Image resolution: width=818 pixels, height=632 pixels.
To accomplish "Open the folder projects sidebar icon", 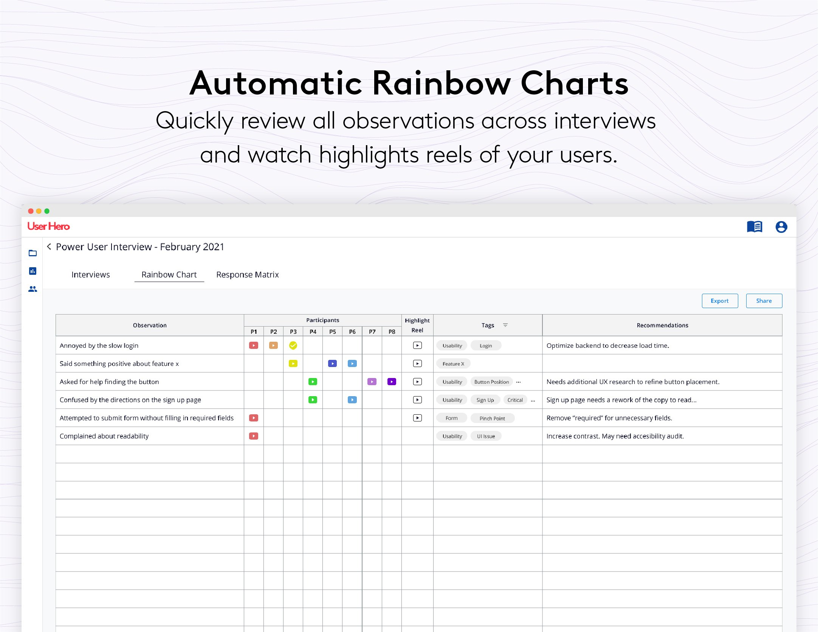I will point(33,253).
